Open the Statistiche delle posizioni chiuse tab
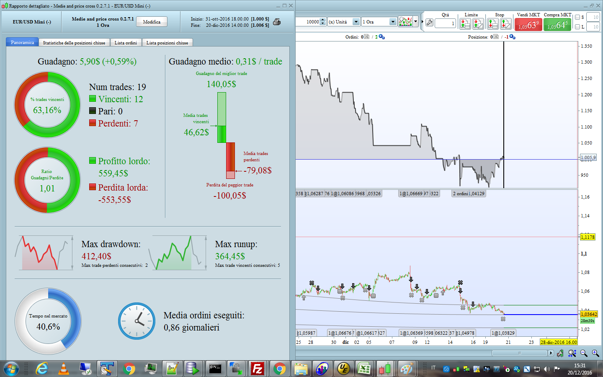603x377 pixels. 74,43
